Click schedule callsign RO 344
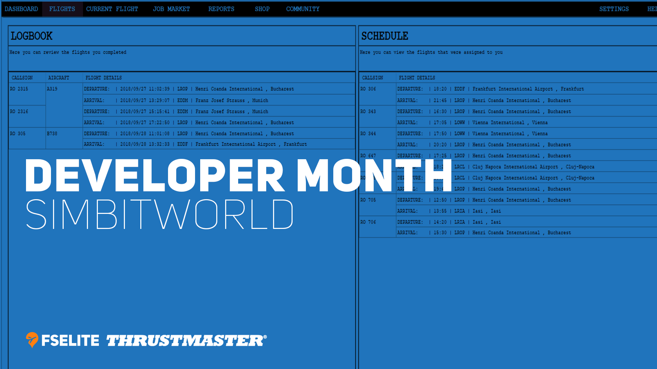657x369 pixels. click(x=368, y=134)
